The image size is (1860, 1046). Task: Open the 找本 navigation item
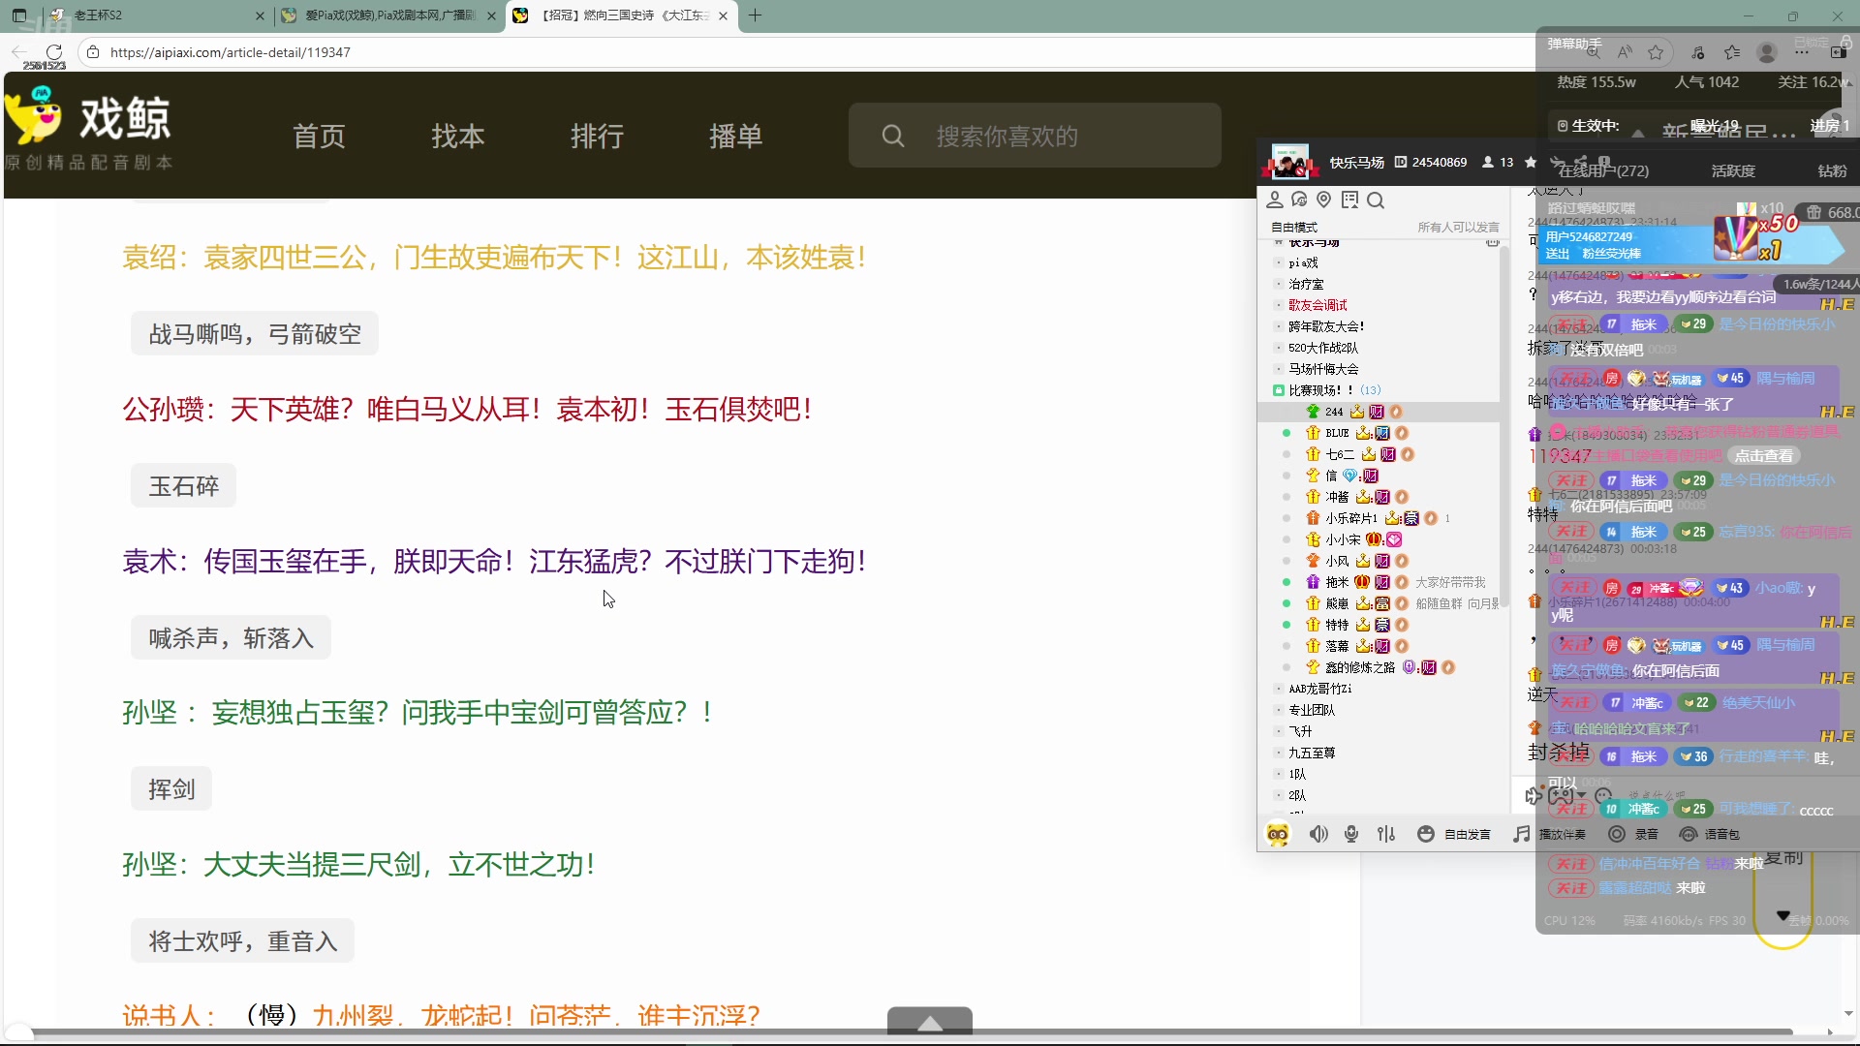coord(458,136)
